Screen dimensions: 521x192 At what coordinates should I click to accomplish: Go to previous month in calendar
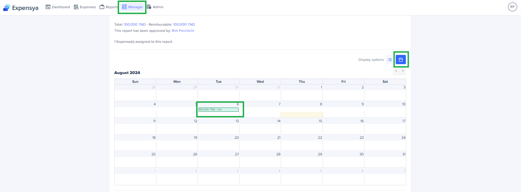tap(396, 71)
